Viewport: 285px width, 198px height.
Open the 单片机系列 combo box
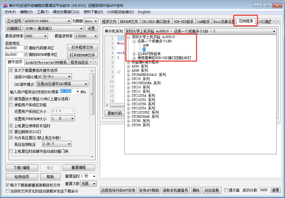200,31
